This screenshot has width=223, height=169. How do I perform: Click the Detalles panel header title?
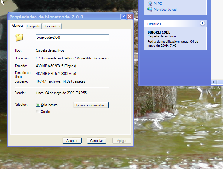click(x=154, y=24)
